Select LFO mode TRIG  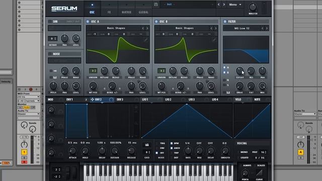pyautogui.click(x=156, y=143)
